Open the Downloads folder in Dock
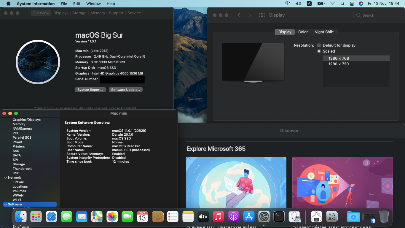The width and height of the screenshot is (405, 228). pyautogui.click(x=353, y=217)
